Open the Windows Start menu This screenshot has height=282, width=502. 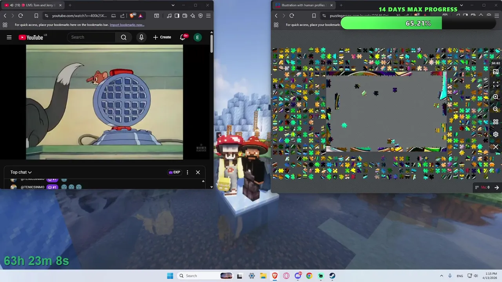pyautogui.click(x=170, y=276)
